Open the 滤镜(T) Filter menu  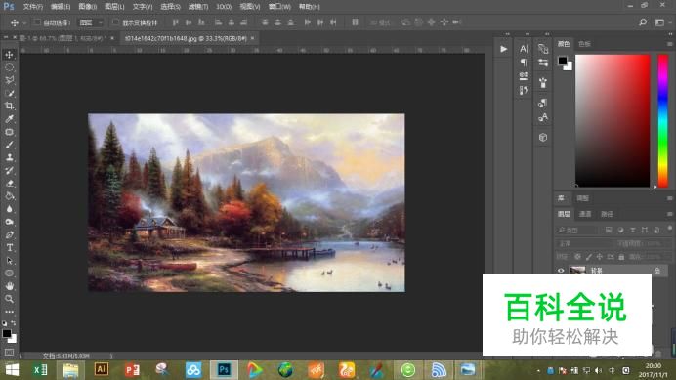pos(198,7)
